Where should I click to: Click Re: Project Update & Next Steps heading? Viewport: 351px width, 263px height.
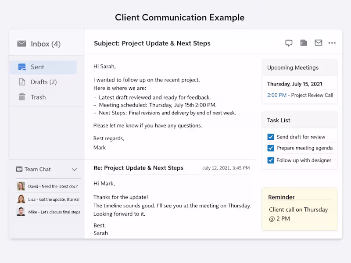click(x=138, y=168)
